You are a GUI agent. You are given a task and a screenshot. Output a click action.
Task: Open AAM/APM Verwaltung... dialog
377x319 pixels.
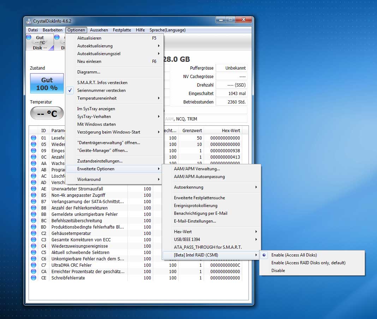click(x=211, y=169)
